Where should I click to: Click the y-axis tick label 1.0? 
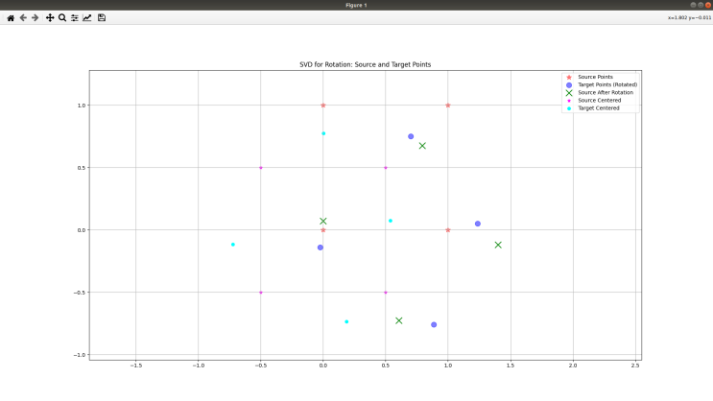82,105
